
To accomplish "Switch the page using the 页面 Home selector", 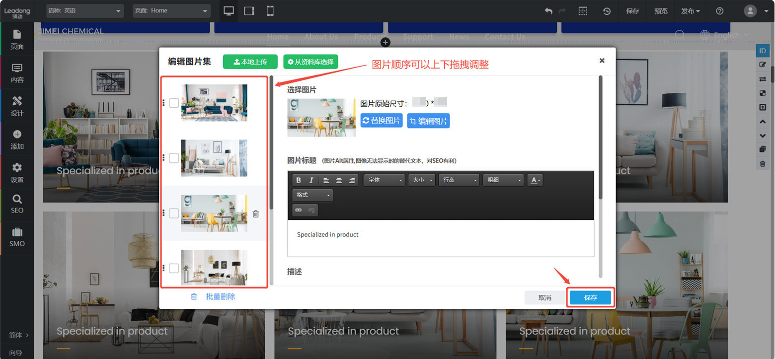I will tap(171, 10).
